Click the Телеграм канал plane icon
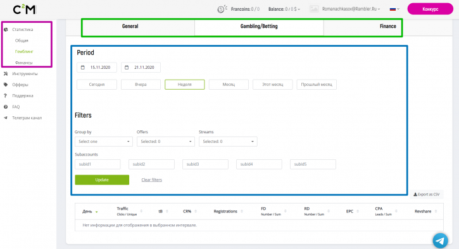The image size is (459, 249). (6, 118)
